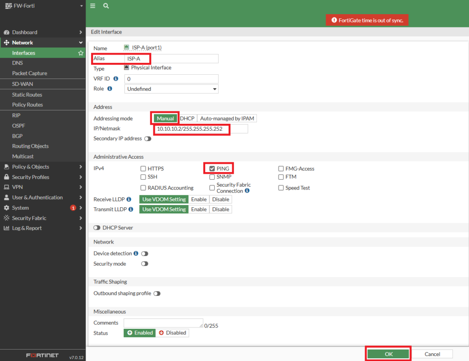Go to Static Routes page
This screenshot has height=361, width=469.
(27, 94)
